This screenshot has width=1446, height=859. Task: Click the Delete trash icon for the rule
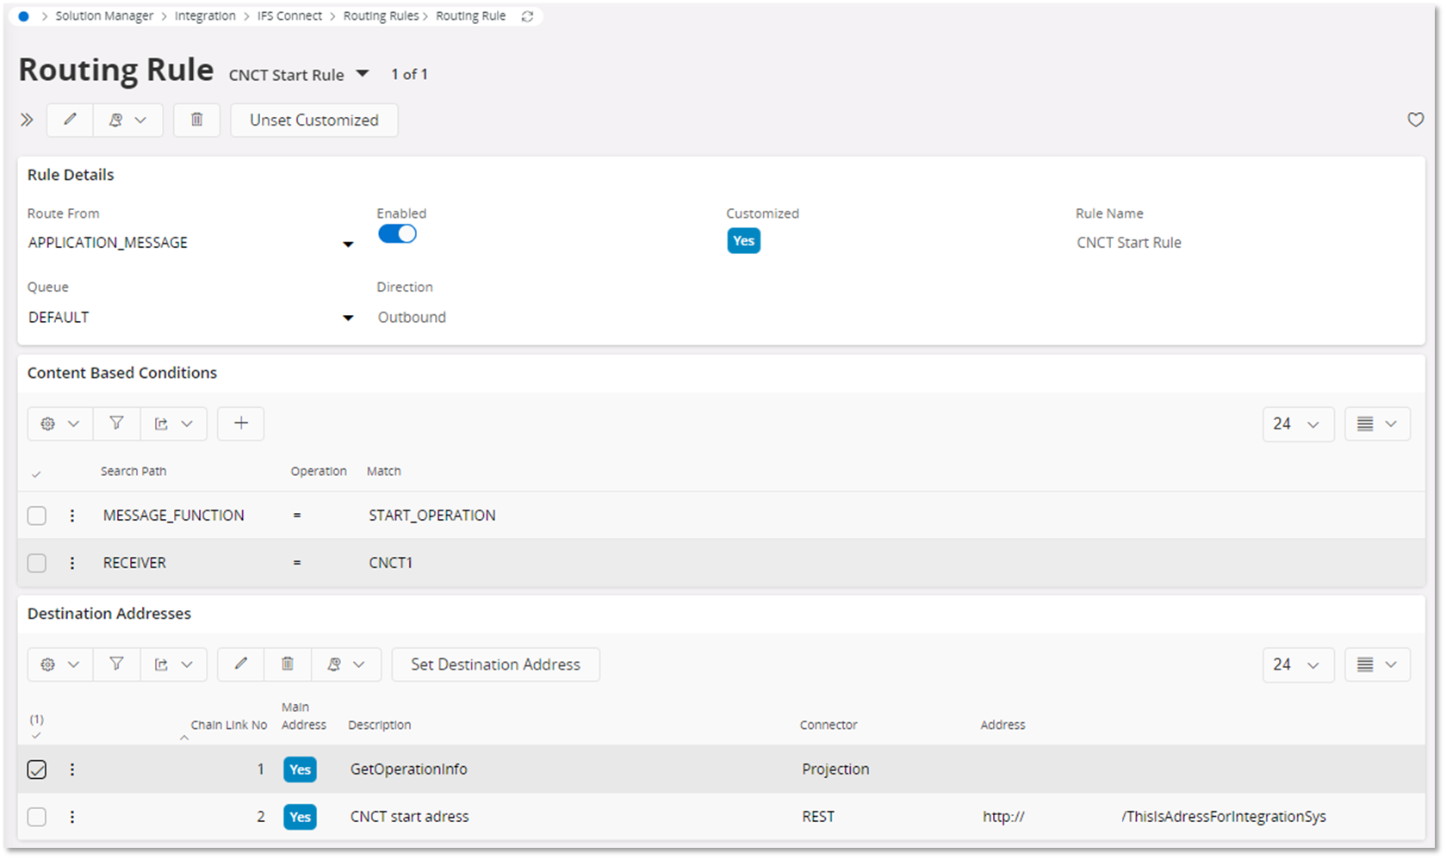196,120
